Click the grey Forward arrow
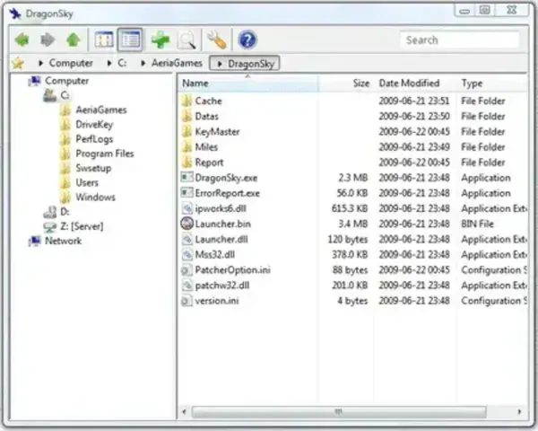Viewport: 538px width, 431px height. point(48,40)
